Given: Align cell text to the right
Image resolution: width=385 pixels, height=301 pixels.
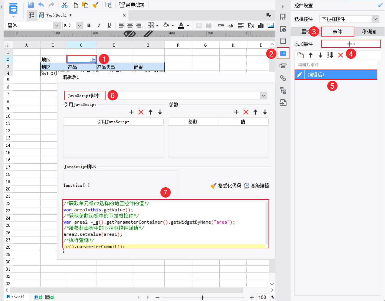Looking at the screenshot, I should 138,26.
